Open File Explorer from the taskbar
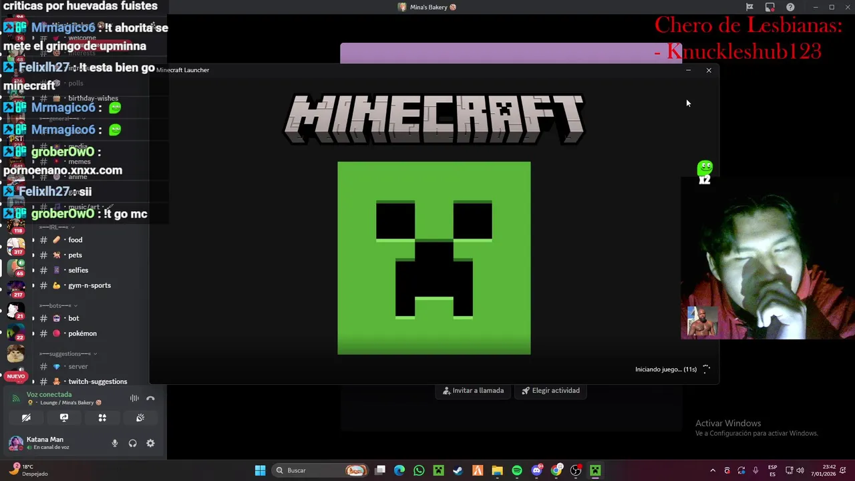855x481 pixels. [x=497, y=470]
